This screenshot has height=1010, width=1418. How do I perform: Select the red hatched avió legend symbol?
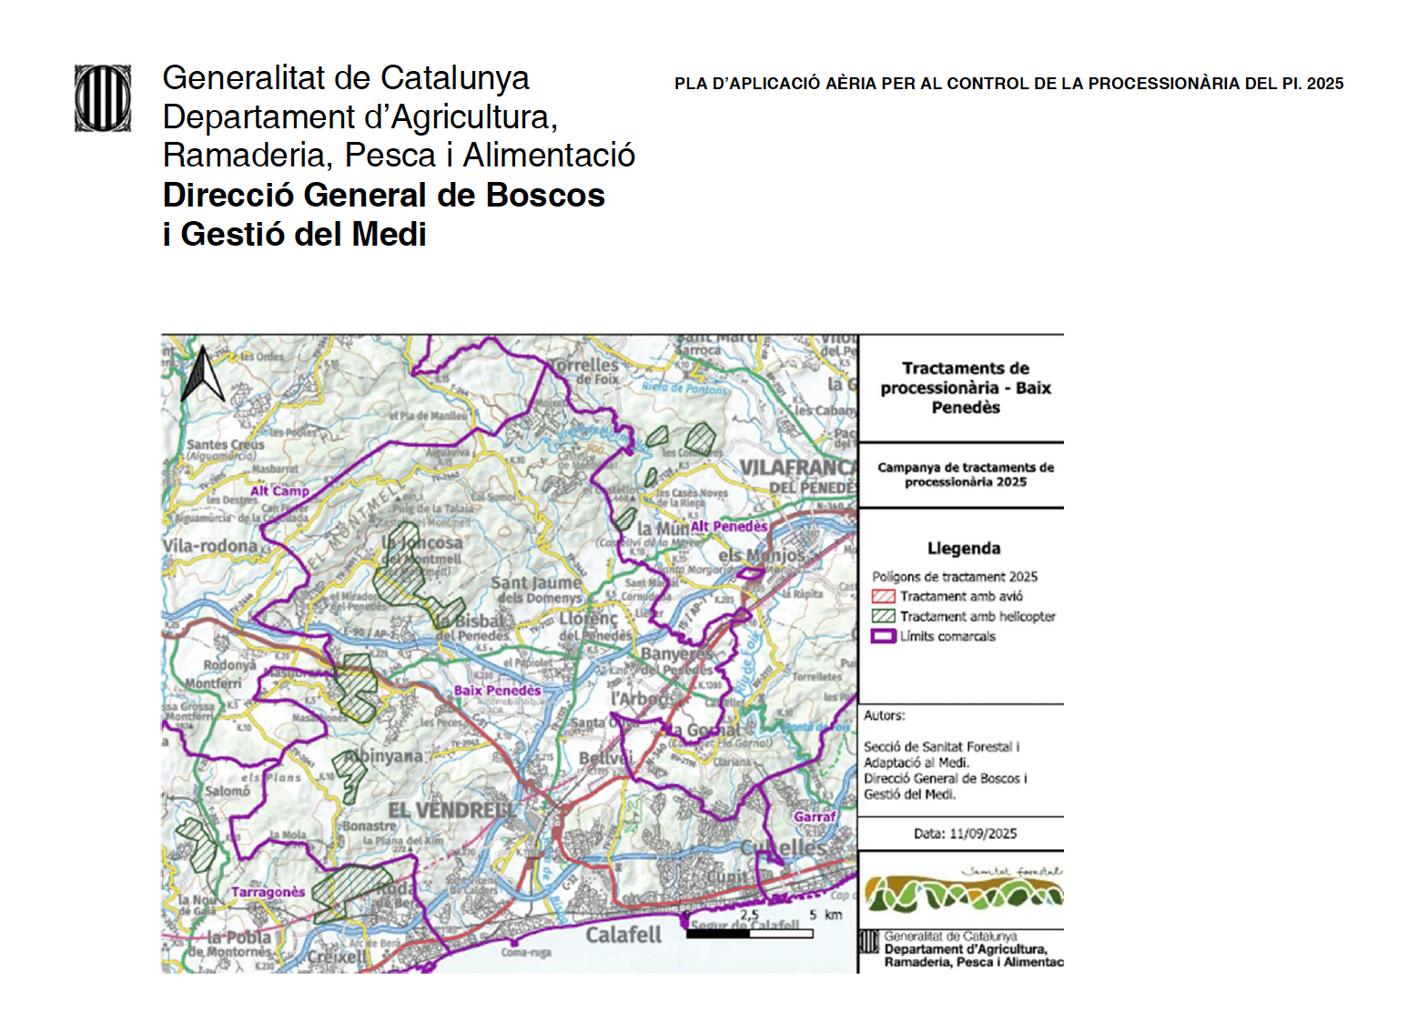pos(883,597)
